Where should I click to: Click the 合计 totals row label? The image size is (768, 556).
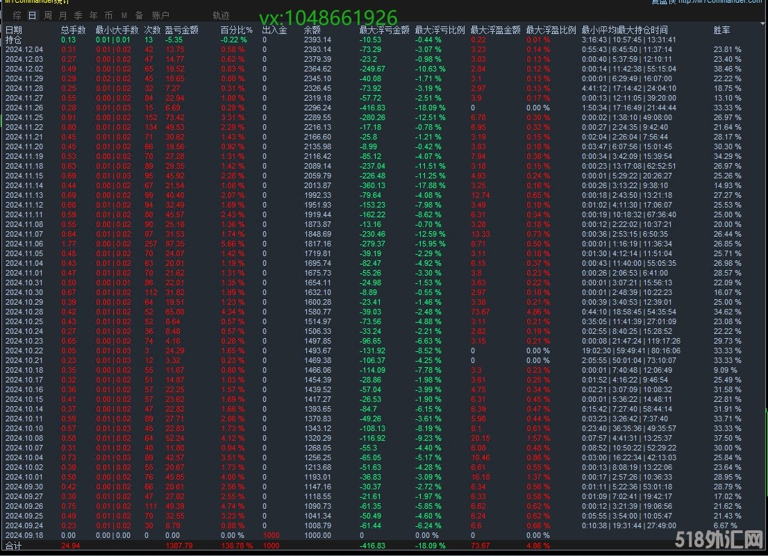14,546
